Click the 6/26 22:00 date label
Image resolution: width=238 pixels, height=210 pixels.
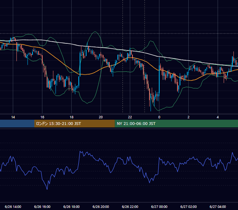130,206
